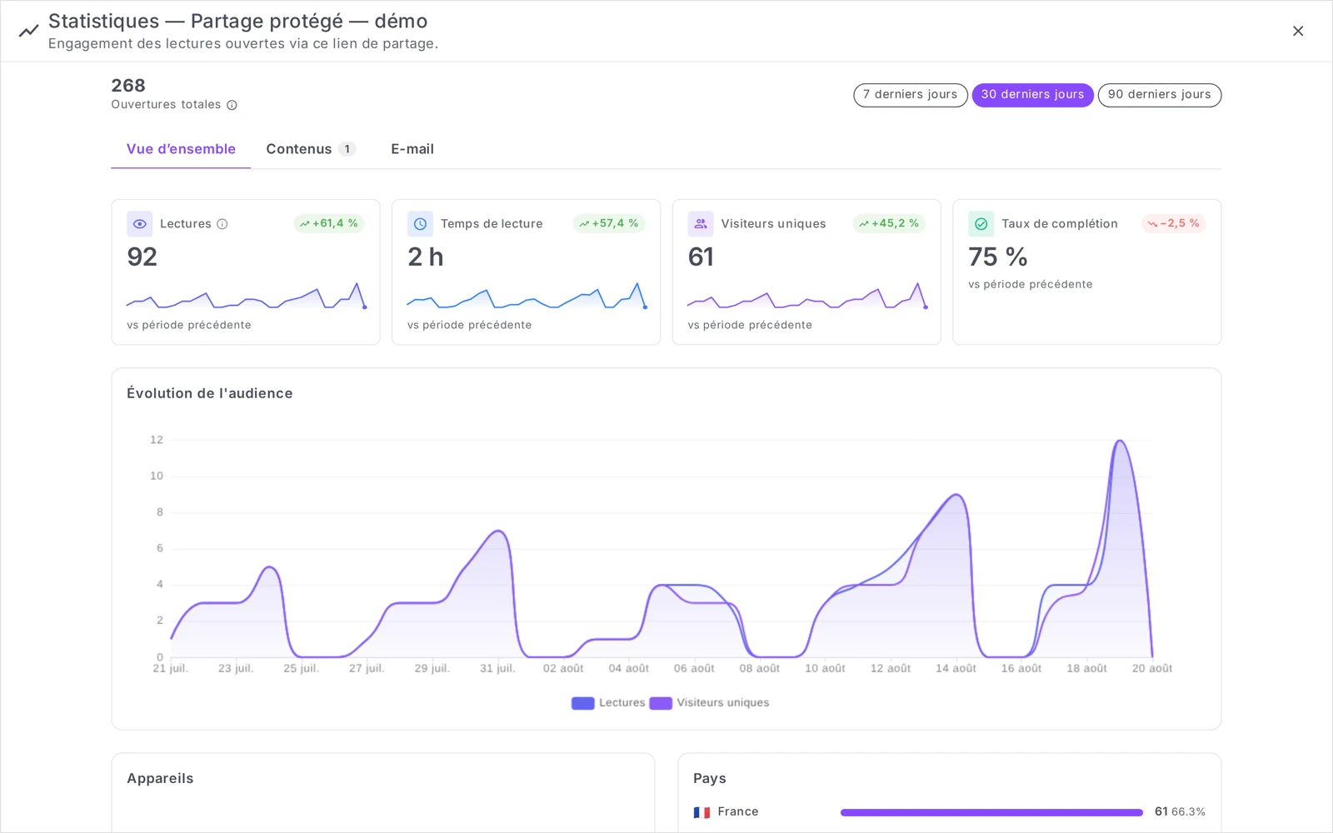This screenshot has height=833, width=1333.
Task: Click the −2,5 % badge on Taux de complétion
Action: coord(1173,223)
